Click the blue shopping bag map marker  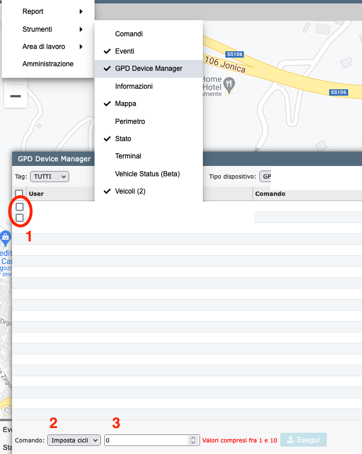coord(5,236)
